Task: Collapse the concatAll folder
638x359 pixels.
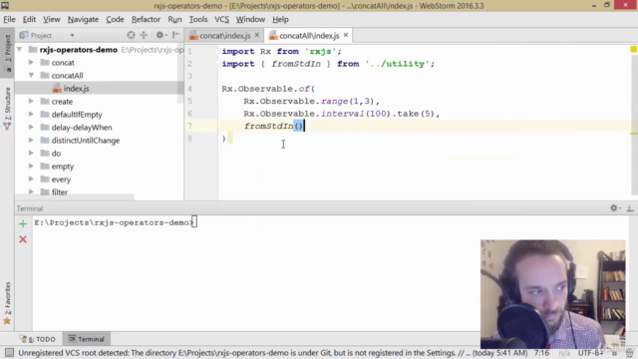Action: coord(31,76)
